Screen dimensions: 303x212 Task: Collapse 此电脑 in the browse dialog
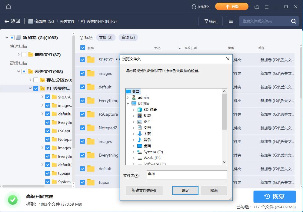tap(128, 103)
